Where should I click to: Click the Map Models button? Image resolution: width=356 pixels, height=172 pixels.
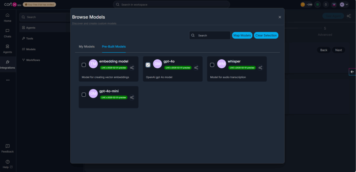point(242,35)
